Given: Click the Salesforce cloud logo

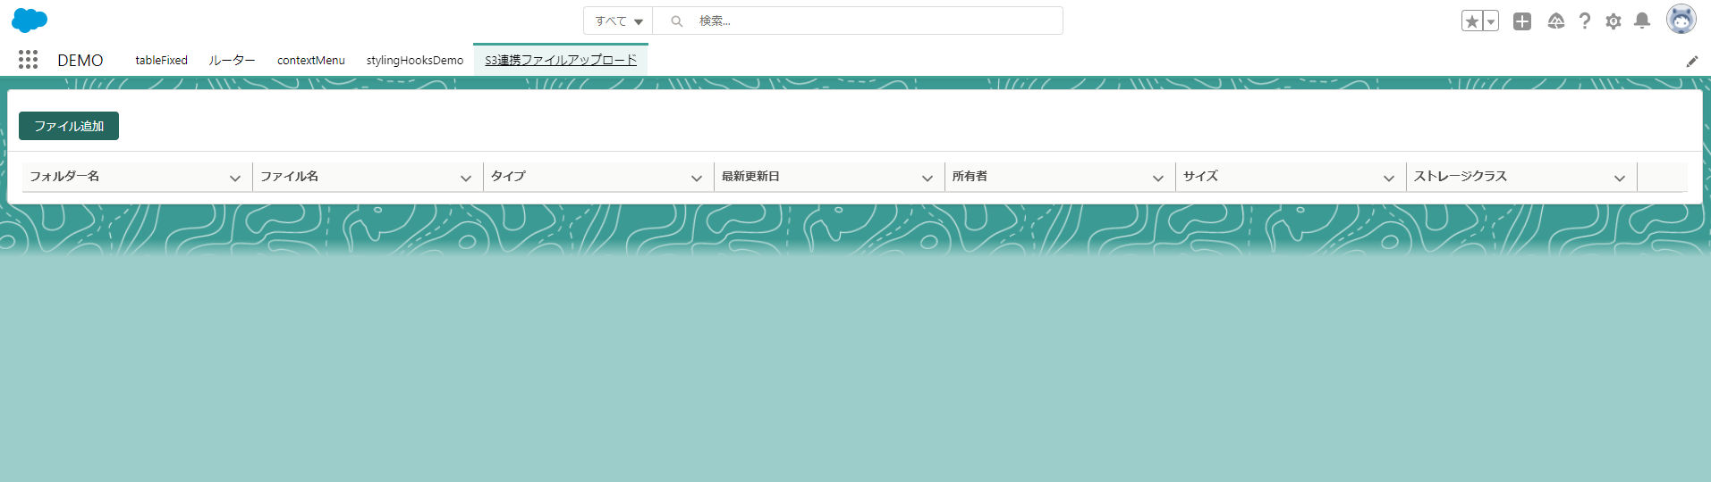Looking at the screenshot, I should pyautogui.click(x=30, y=21).
